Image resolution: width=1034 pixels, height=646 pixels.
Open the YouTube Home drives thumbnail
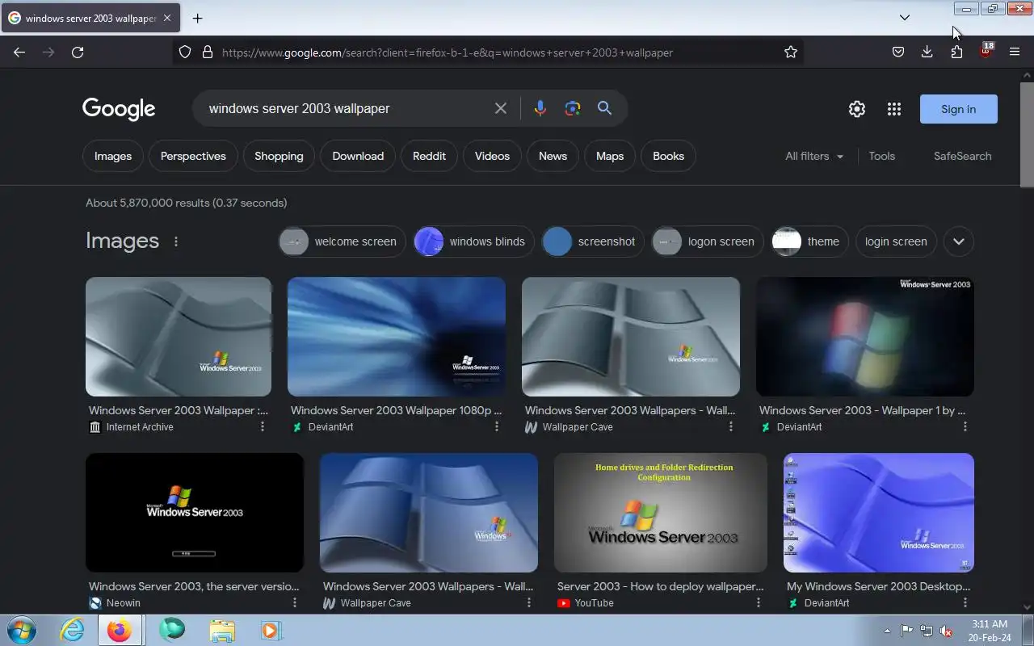[661, 513]
